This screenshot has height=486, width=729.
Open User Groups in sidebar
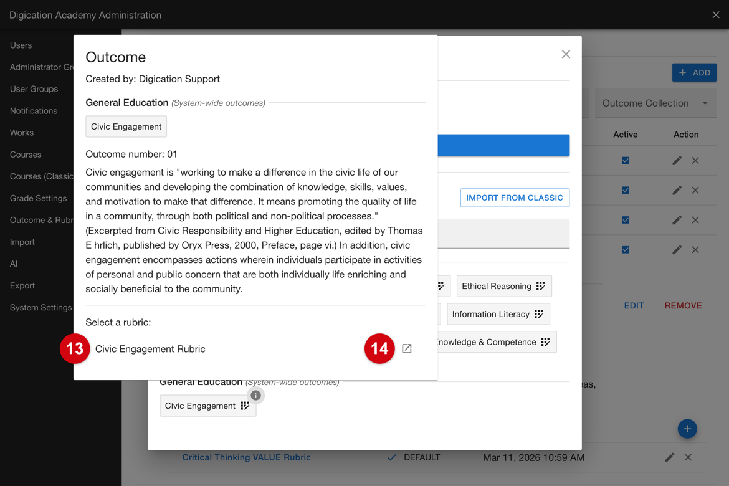click(x=34, y=89)
